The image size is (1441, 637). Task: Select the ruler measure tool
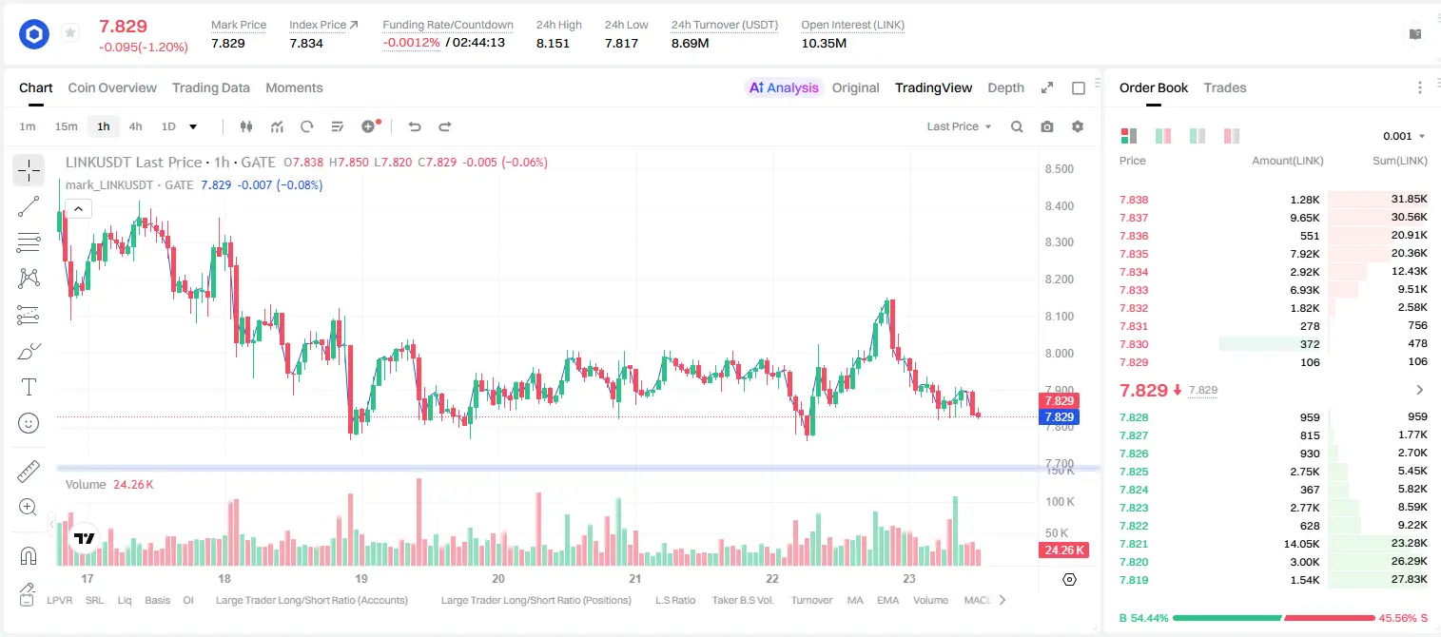(29, 472)
